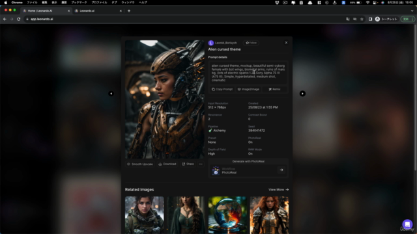Click the Alchemy pipeline icon
The width and height of the screenshot is (417, 234).
[210, 131]
